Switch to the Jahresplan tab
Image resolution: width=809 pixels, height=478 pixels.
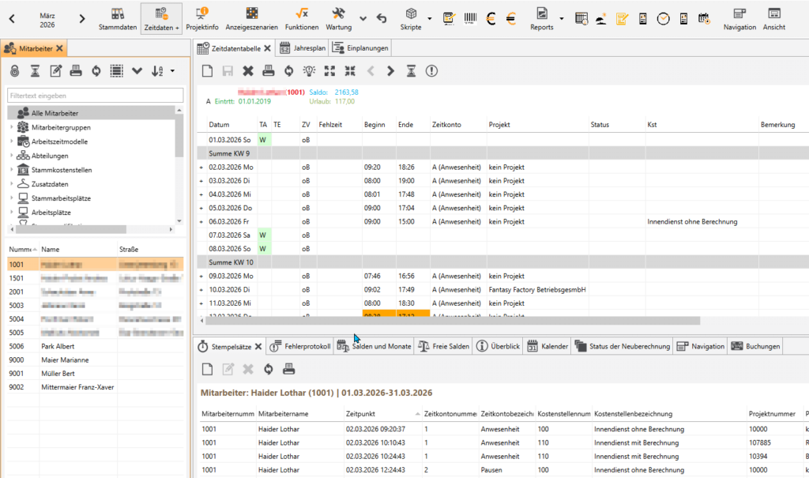302,48
